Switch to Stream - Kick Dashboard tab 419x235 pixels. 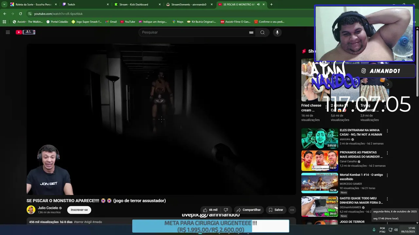(x=137, y=5)
